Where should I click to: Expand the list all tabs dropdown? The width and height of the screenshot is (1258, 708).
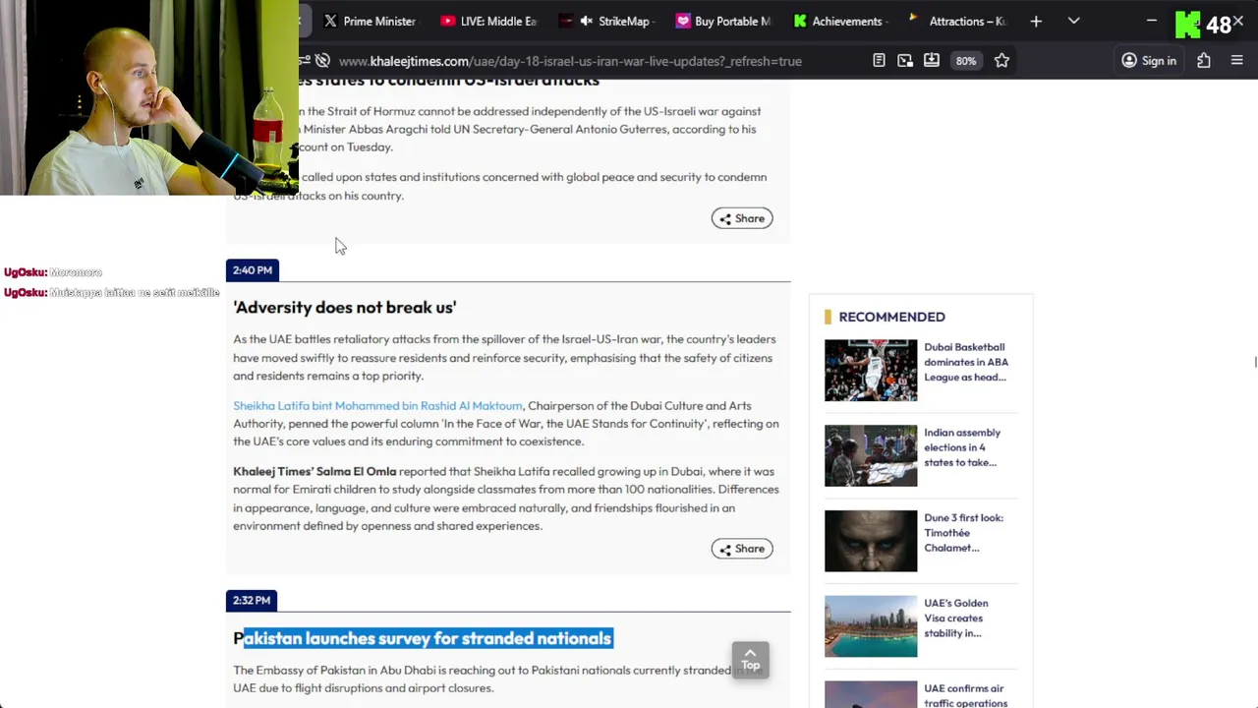coord(1073,21)
